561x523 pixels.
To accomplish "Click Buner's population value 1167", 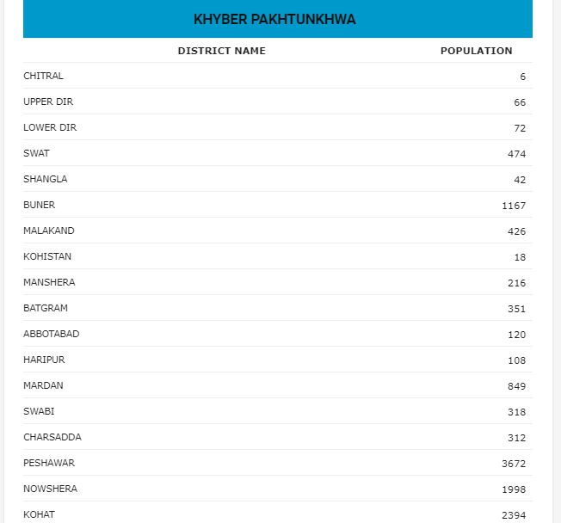I will click(x=514, y=206).
